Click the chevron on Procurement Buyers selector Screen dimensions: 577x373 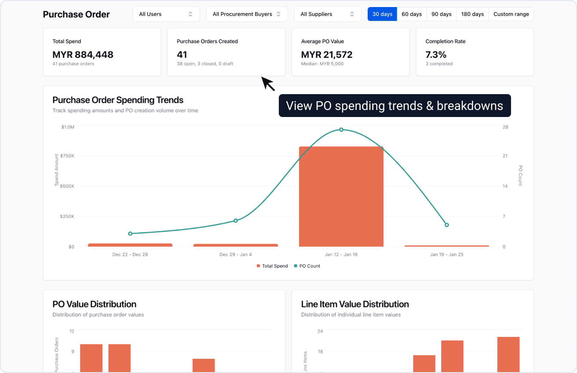(x=278, y=14)
